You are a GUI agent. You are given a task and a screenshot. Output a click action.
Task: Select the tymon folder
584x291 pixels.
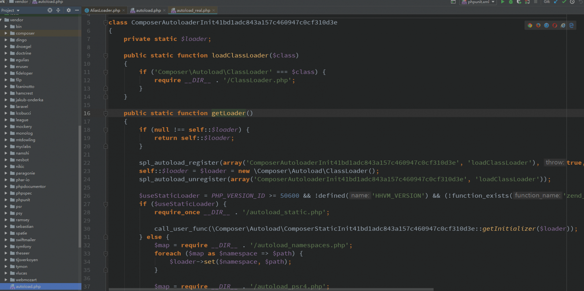[22, 266]
